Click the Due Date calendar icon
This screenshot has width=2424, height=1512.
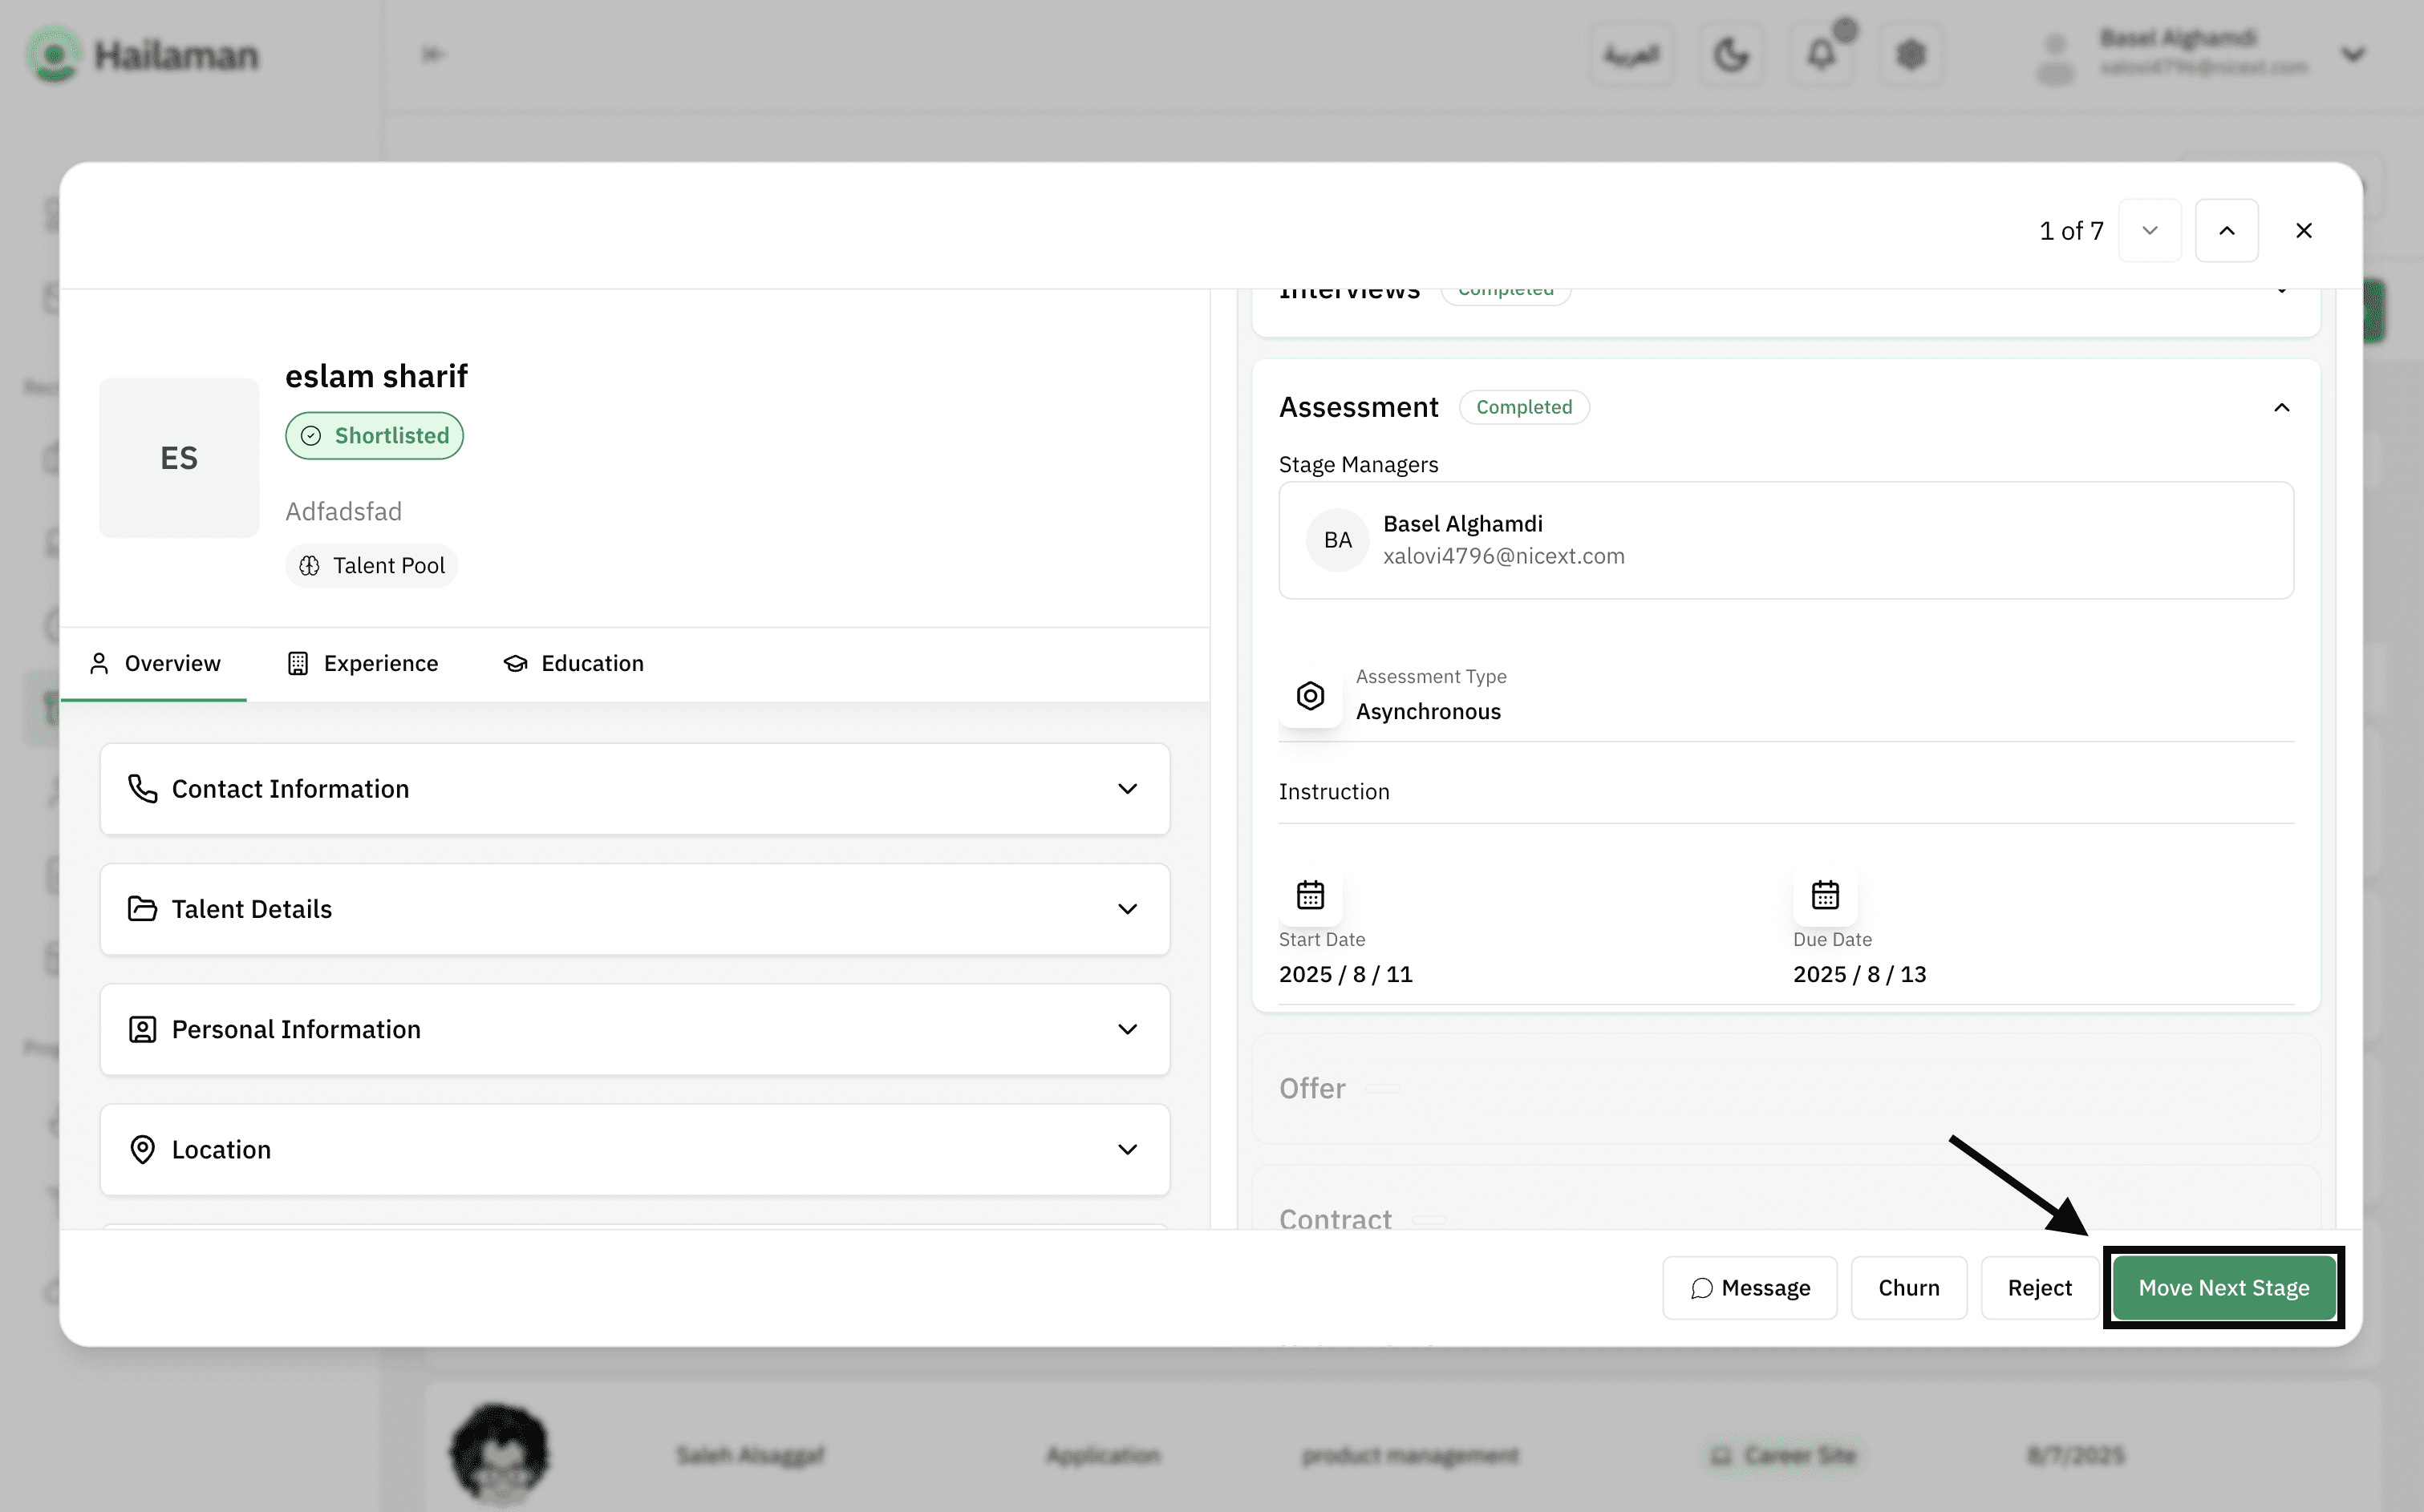coord(1825,894)
